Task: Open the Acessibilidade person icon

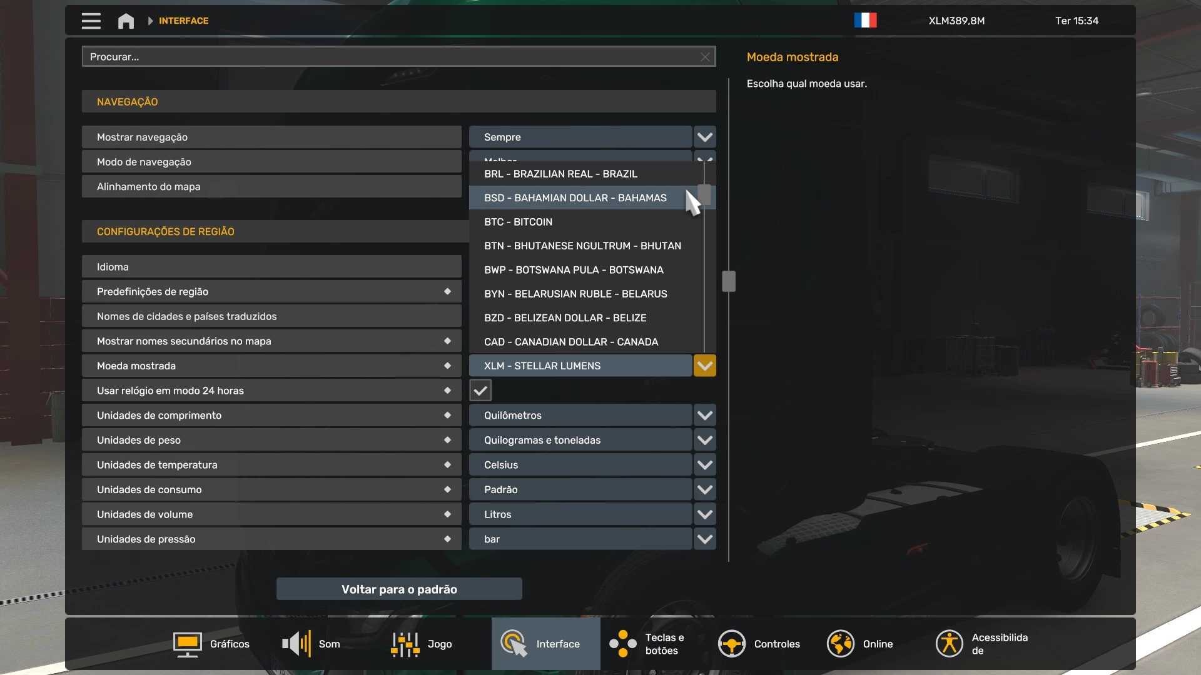Action: [x=949, y=644]
